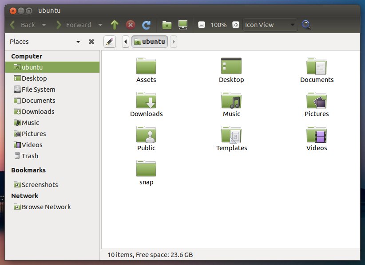Stop loading with red X icon
Image resolution: width=365 pixels, height=265 pixels.
pos(131,25)
